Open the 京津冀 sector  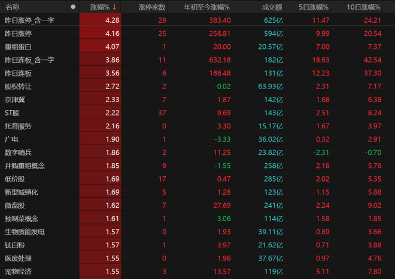click(16, 100)
